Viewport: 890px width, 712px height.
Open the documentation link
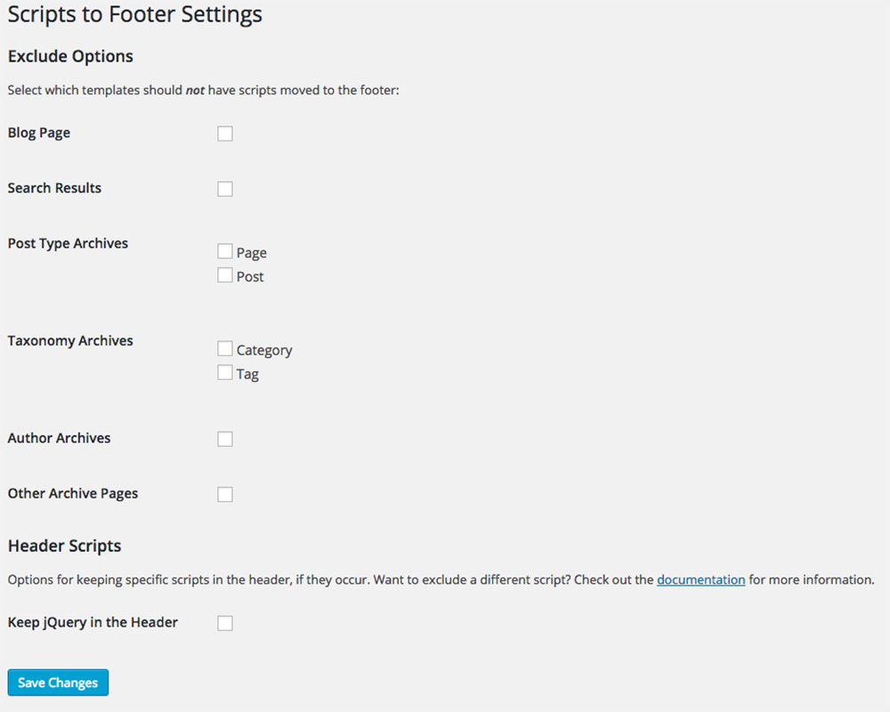click(x=700, y=579)
